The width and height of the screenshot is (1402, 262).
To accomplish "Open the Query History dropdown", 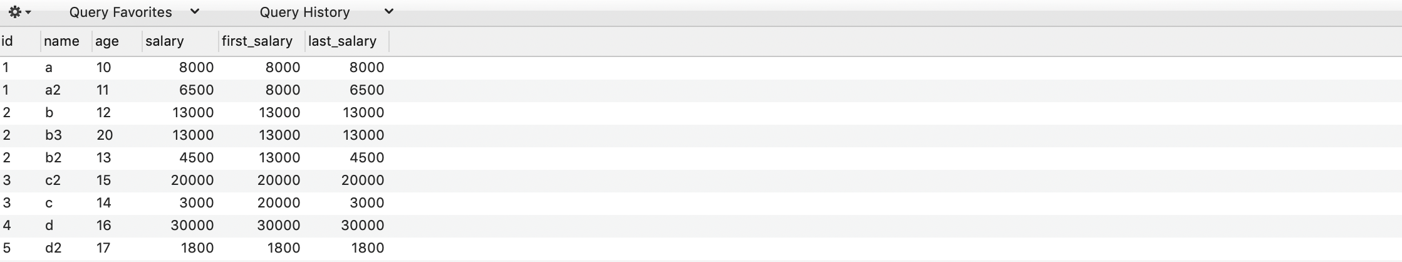I will 326,12.
